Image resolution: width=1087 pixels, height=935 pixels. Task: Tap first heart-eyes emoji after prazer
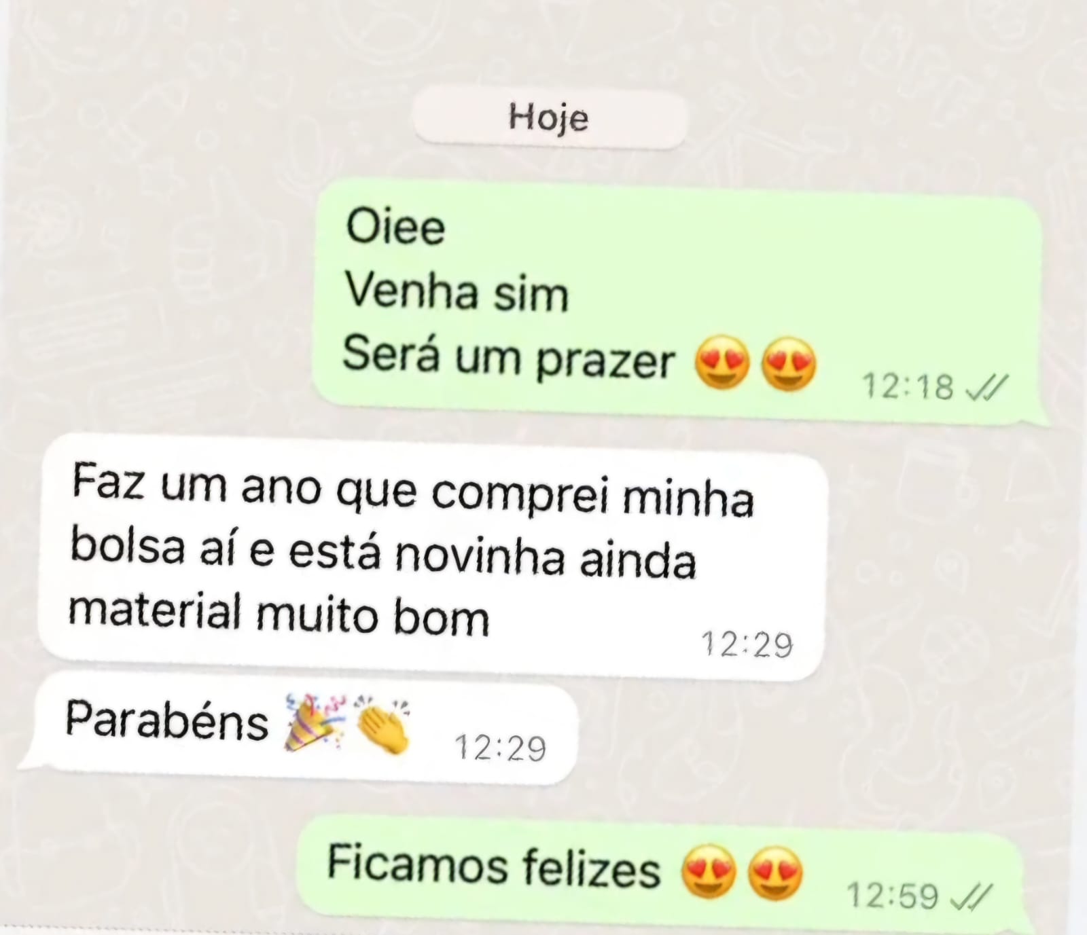coord(722,363)
